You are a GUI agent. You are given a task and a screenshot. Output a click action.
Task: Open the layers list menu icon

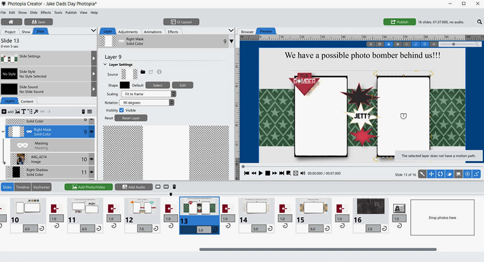click(90, 112)
